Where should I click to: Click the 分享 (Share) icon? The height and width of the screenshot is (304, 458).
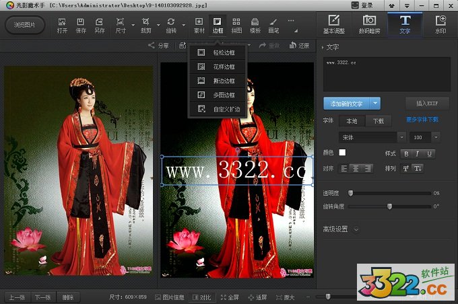pos(159,46)
